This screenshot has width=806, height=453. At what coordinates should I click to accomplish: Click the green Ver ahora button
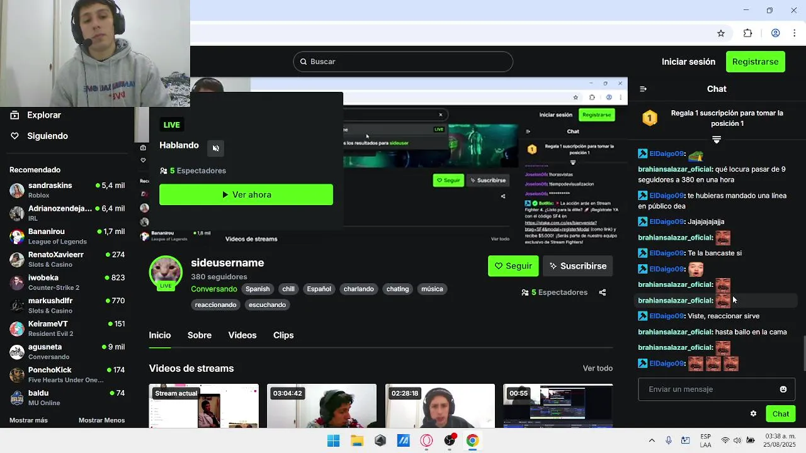pos(246,194)
